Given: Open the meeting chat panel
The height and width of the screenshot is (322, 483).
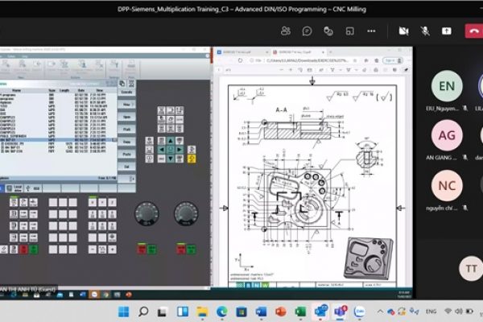Looking at the screenshot, I should (307, 31).
